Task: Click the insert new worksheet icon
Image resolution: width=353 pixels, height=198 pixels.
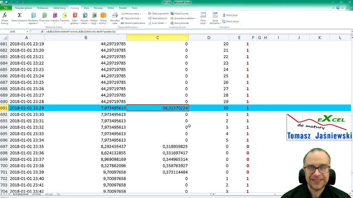Action: tap(58, 194)
